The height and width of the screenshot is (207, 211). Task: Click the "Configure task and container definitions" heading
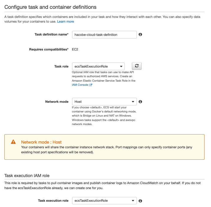pos(50,7)
